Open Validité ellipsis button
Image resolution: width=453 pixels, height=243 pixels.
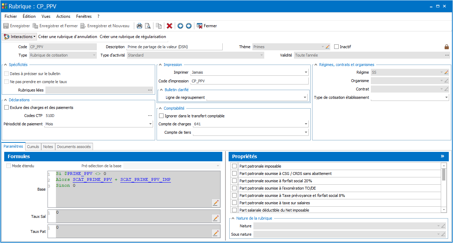(447, 55)
